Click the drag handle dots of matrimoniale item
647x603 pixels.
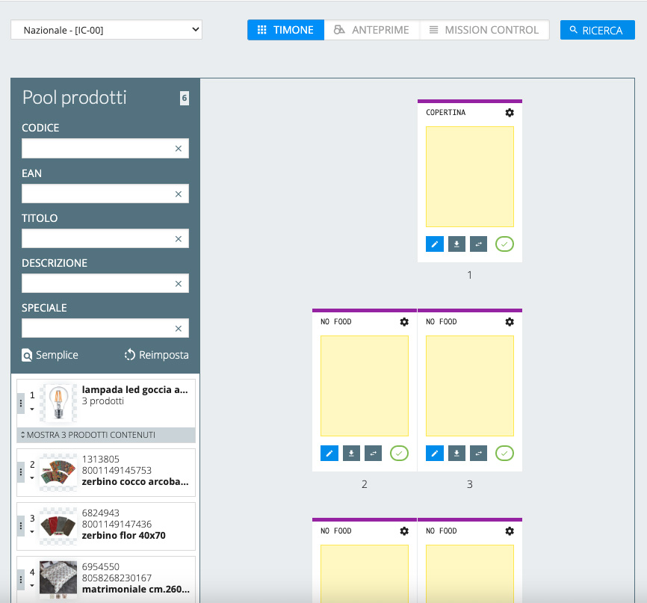click(21, 580)
